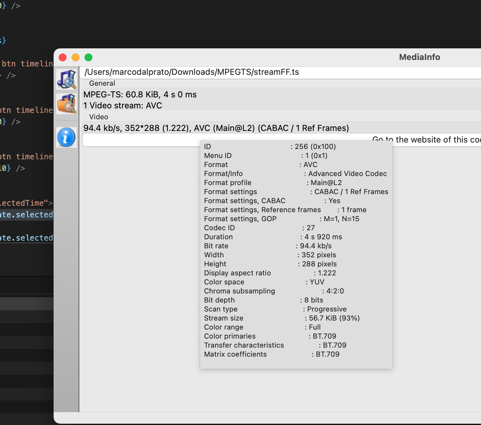This screenshot has width=481, height=425.
Task: Click the Stream size 56.7 KiB row
Action: click(281, 318)
